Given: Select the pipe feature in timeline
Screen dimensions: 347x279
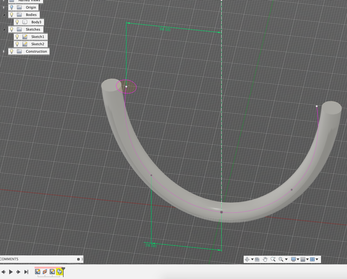Looking at the screenshot, I should click(x=59, y=271).
